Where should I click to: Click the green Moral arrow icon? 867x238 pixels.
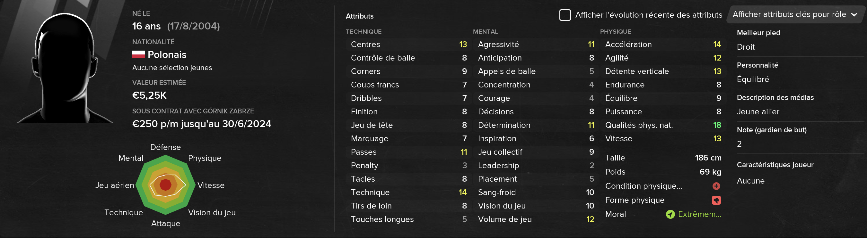tap(670, 214)
